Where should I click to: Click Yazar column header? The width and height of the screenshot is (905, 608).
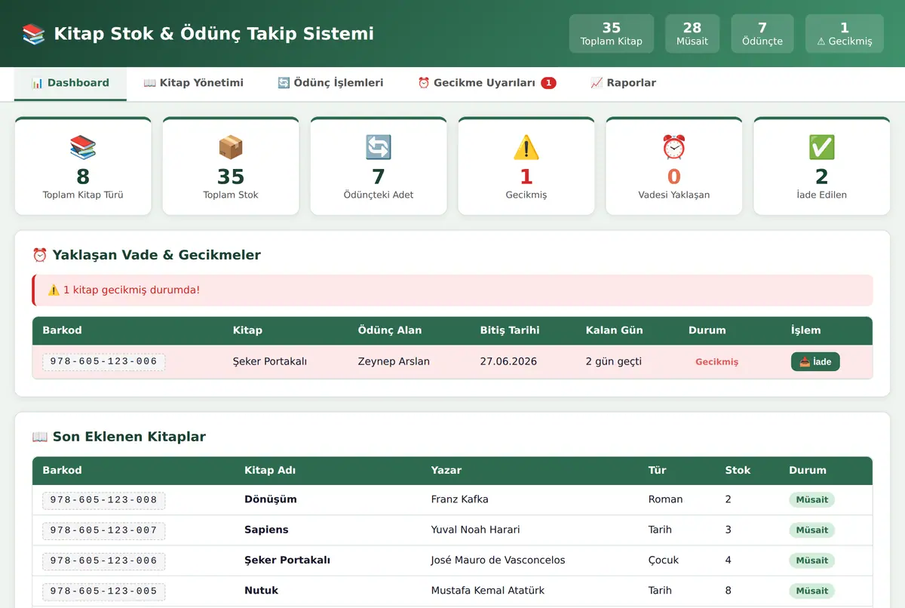click(x=446, y=470)
